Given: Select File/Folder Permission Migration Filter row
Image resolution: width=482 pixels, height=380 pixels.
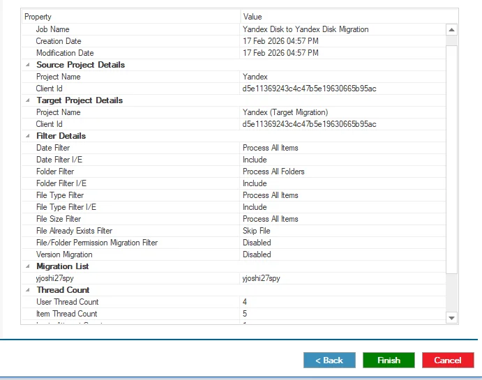Looking at the screenshot, I should pos(234,243).
